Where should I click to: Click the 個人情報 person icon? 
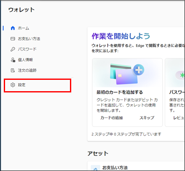(13, 60)
